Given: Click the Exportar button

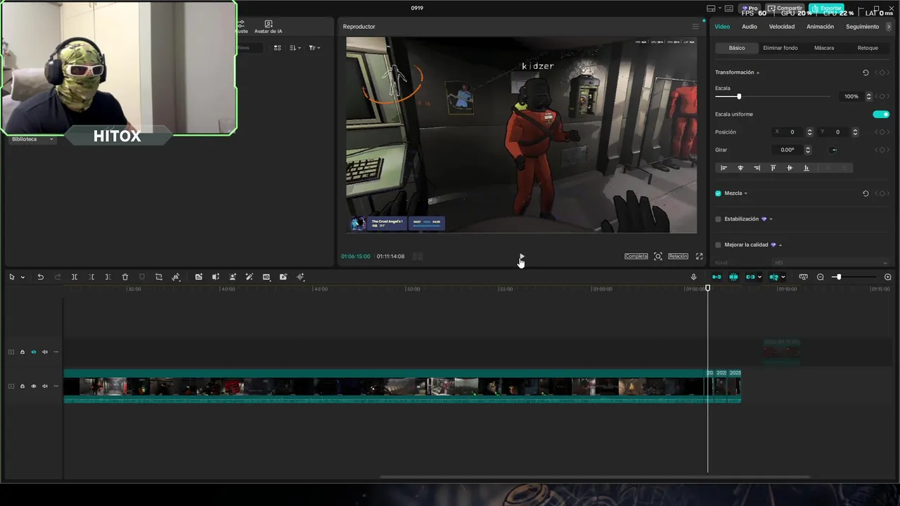Looking at the screenshot, I should (826, 8).
